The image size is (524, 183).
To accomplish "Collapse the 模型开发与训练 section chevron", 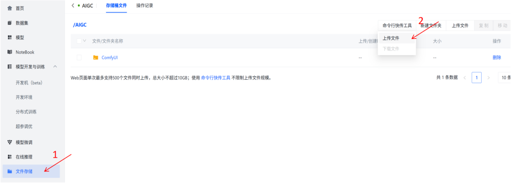I will tap(55, 67).
